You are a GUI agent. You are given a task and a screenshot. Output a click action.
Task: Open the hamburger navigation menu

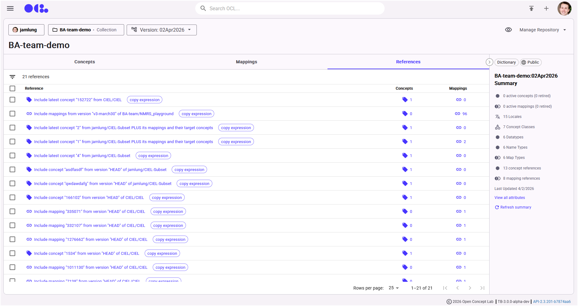[10, 8]
